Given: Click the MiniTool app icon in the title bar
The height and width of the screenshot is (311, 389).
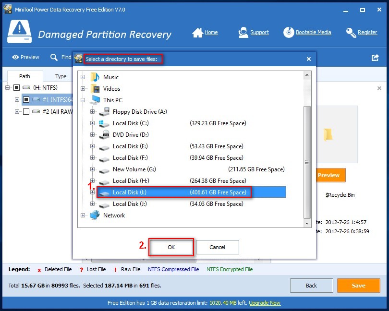Looking at the screenshot, I should [8, 10].
